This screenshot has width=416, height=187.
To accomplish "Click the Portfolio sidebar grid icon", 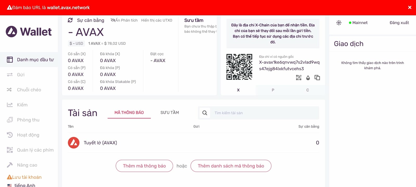I will coord(10,60).
